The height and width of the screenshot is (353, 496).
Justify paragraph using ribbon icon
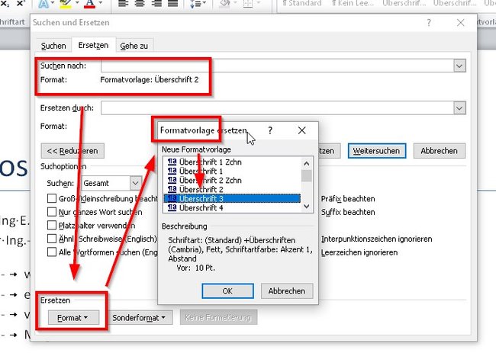(172, 4)
